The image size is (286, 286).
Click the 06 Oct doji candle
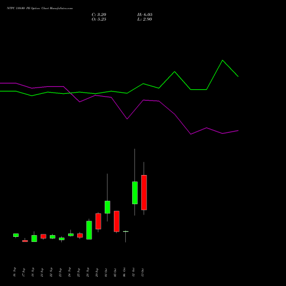[126, 232]
